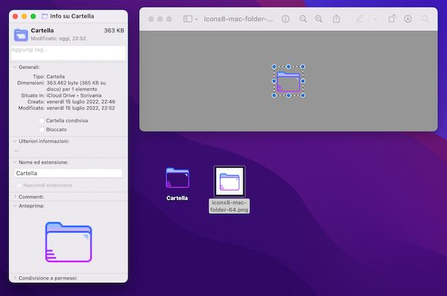Select icons8-mac-folder-64.png file on desktop

coord(229,182)
